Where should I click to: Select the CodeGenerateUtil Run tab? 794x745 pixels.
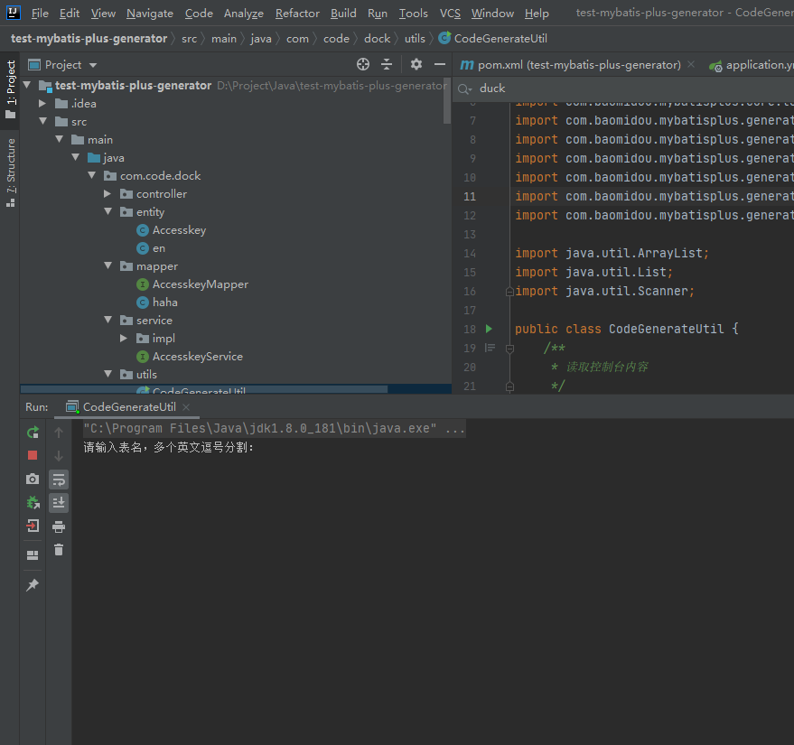(x=129, y=407)
